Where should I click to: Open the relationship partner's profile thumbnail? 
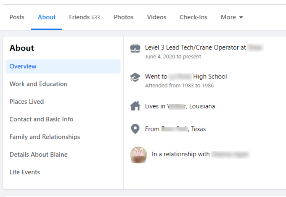pyautogui.click(x=138, y=155)
